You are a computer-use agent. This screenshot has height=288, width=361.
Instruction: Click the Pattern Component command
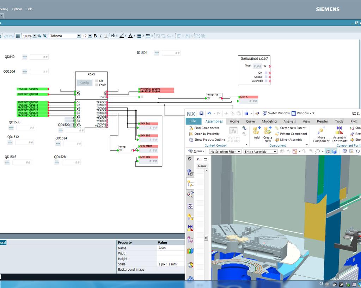(291, 134)
